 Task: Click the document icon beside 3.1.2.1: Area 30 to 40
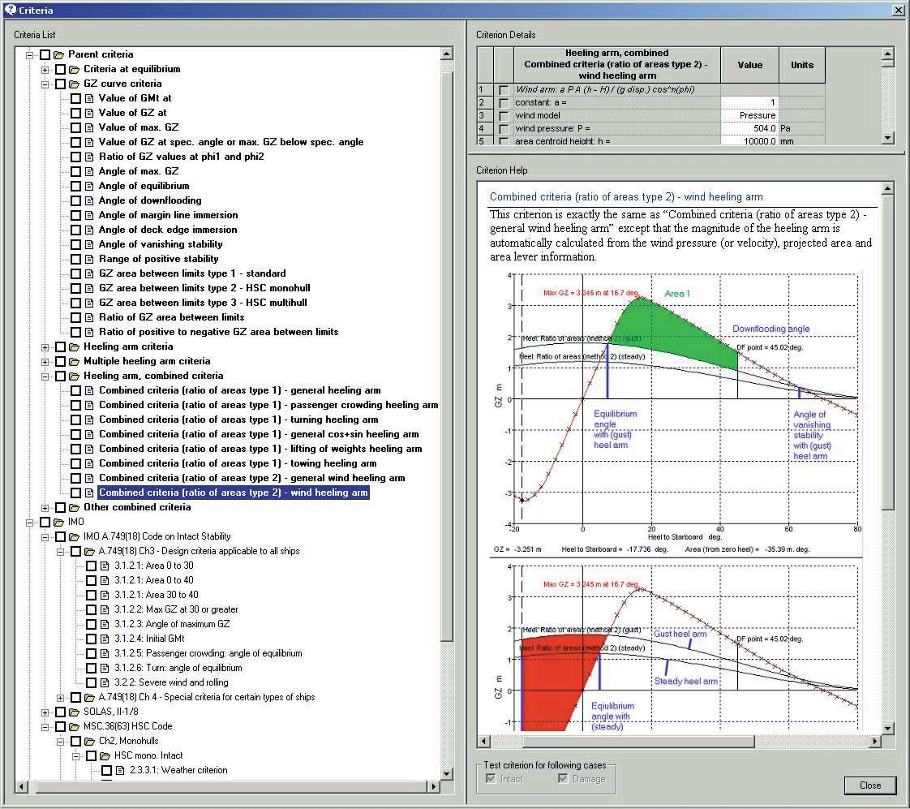click(x=105, y=596)
